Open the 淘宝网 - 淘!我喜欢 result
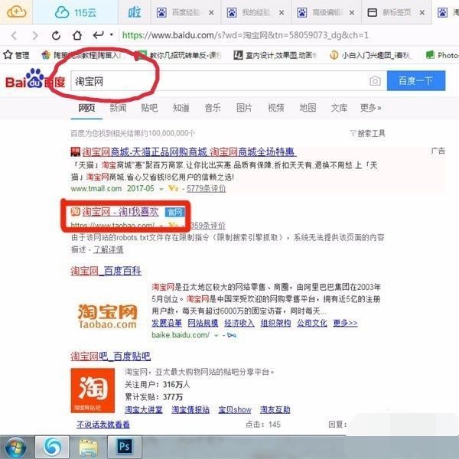 point(120,212)
